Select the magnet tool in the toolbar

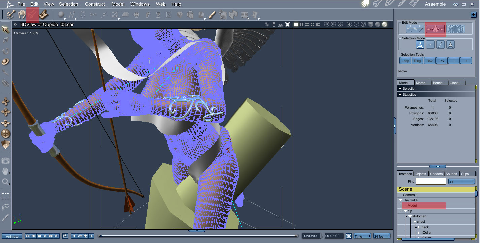click(x=83, y=15)
